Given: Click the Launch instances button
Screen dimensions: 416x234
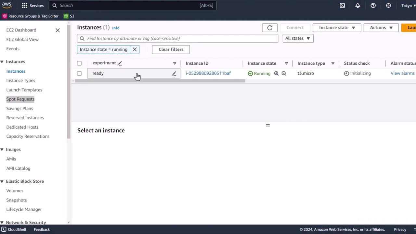Looking at the screenshot, I should pos(409,28).
